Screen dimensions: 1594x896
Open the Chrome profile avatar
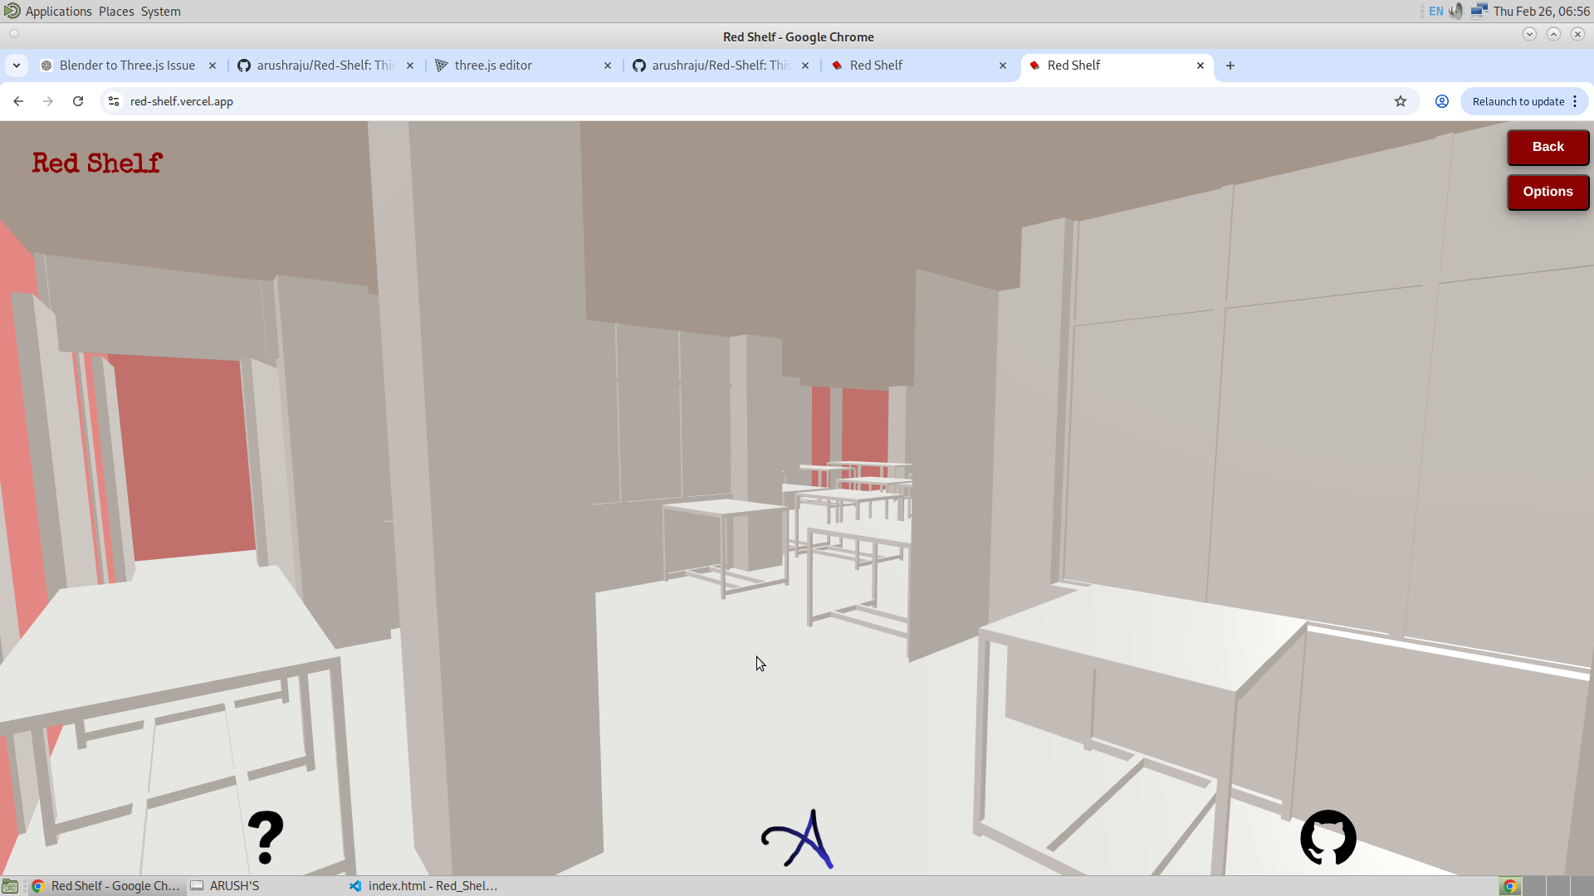(x=1442, y=100)
